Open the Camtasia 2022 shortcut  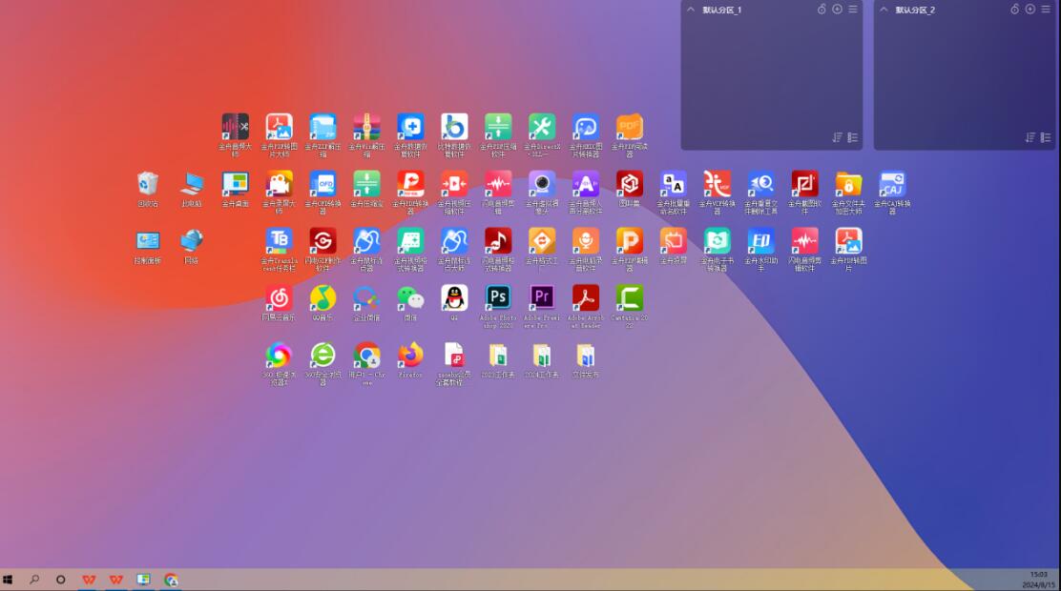tap(629, 297)
